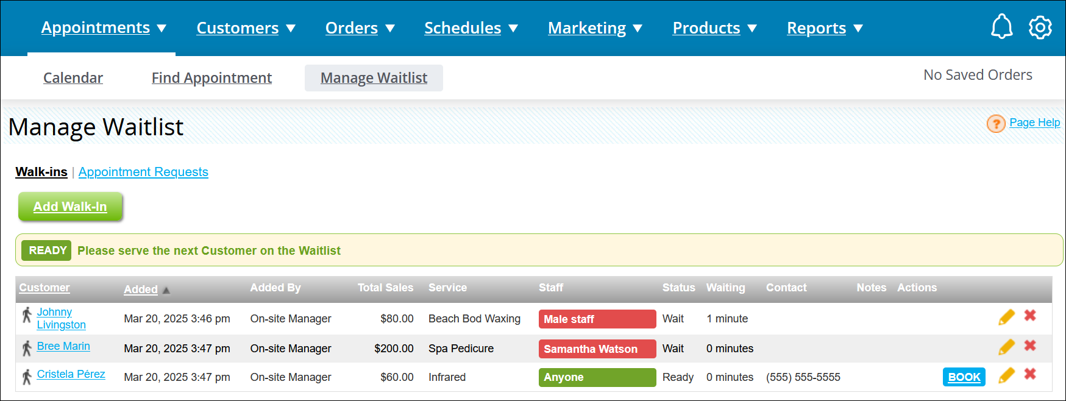
Task: Open Bree Marin's customer profile link
Action: point(63,346)
